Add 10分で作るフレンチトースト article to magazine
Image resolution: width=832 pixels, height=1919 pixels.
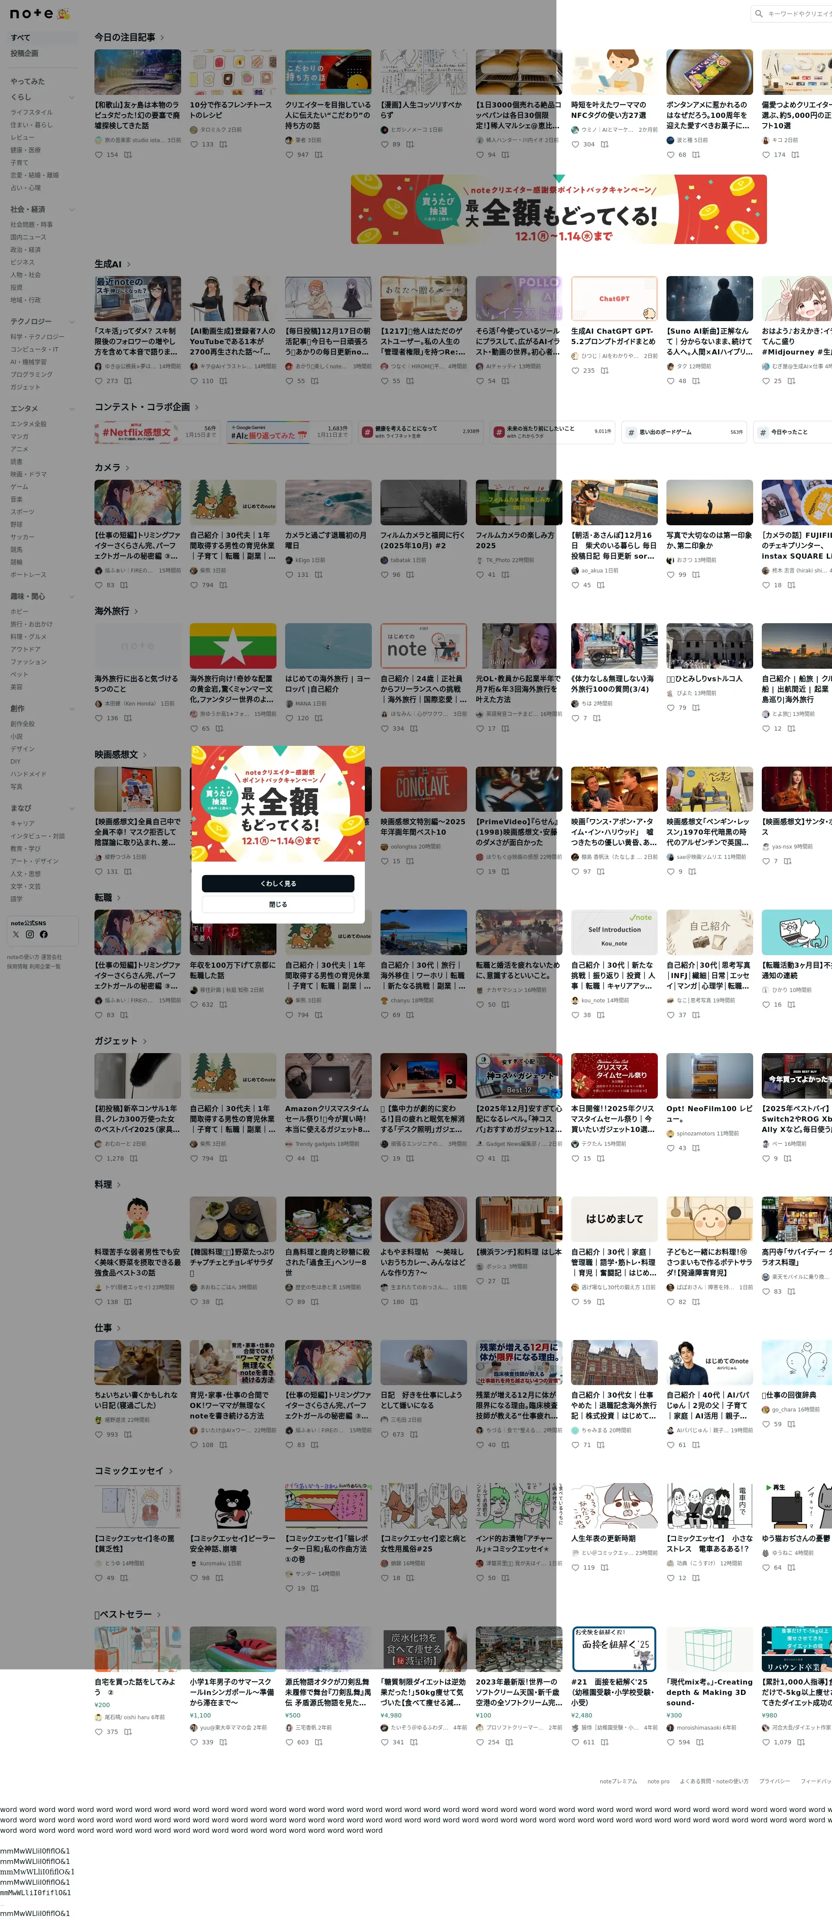click(x=224, y=144)
